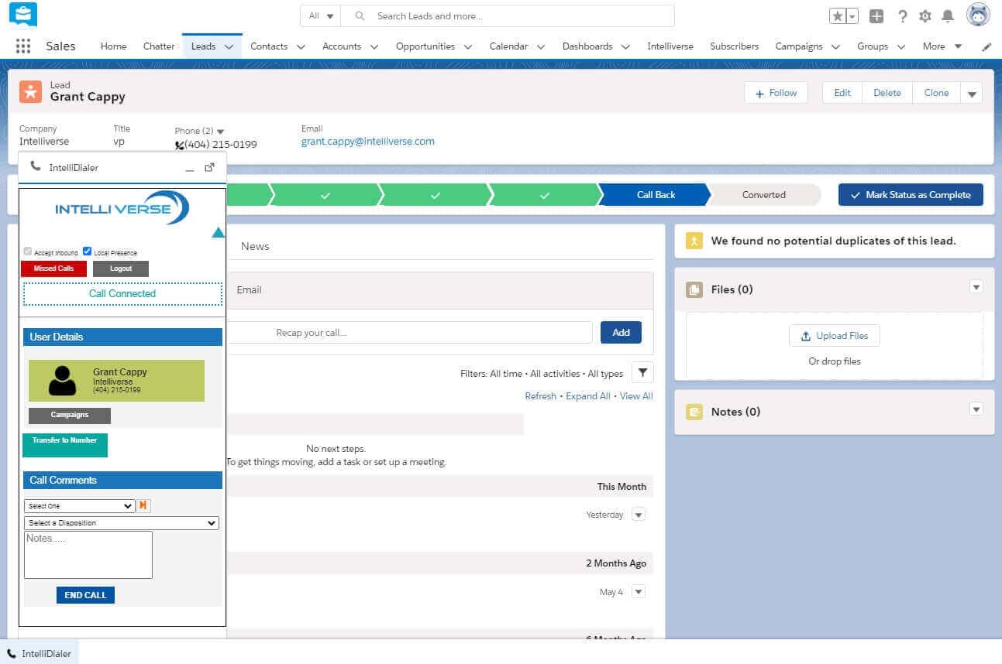Expand the Leads tab dropdown chevron
The image size is (1002, 664).
click(x=229, y=46)
